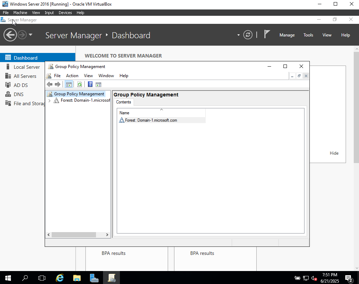
Task: Click the Server Manager forward navigation button
Action: click(22, 35)
